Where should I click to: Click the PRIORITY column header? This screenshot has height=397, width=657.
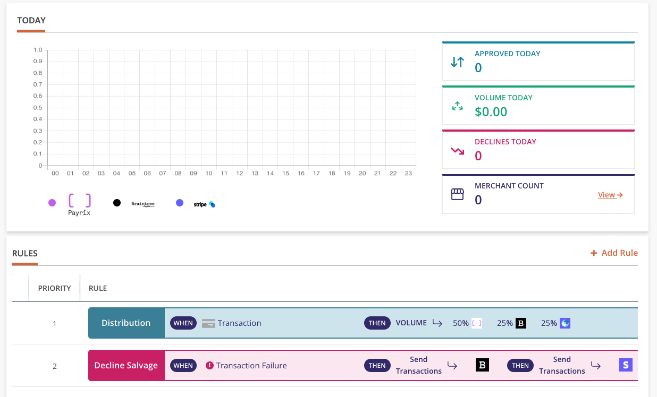click(54, 288)
